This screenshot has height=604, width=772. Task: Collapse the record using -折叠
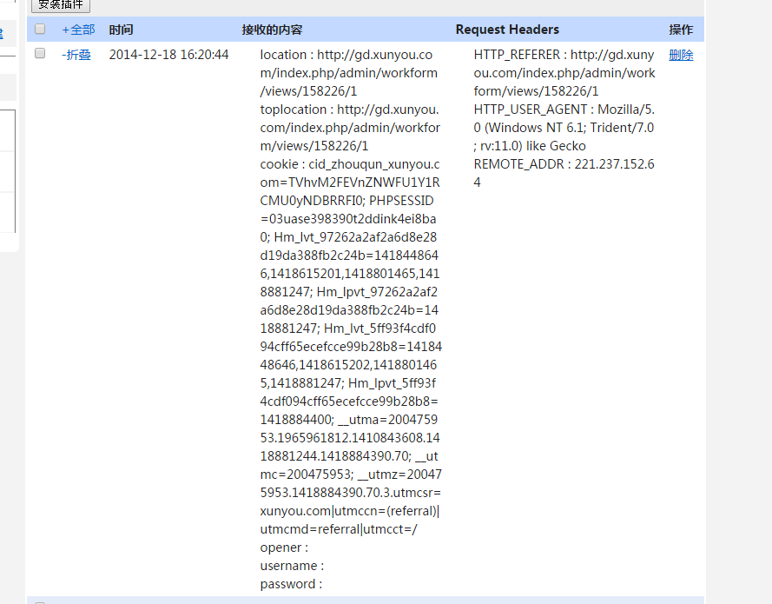[x=76, y=55]
